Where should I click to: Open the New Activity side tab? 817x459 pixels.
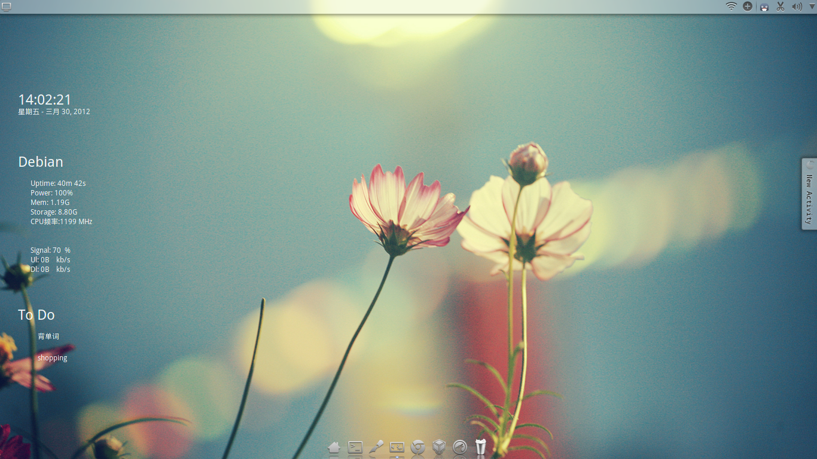click(x=809, y=194)
